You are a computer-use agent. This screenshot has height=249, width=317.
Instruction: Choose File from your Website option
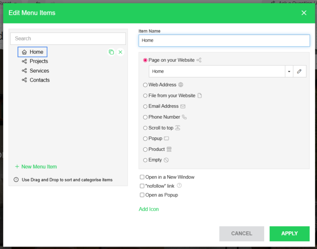[145, 96]
